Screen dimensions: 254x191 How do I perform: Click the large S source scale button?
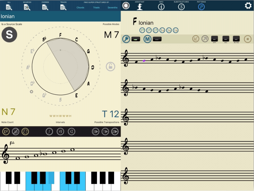pyautogui.click(x=9, y=35)
